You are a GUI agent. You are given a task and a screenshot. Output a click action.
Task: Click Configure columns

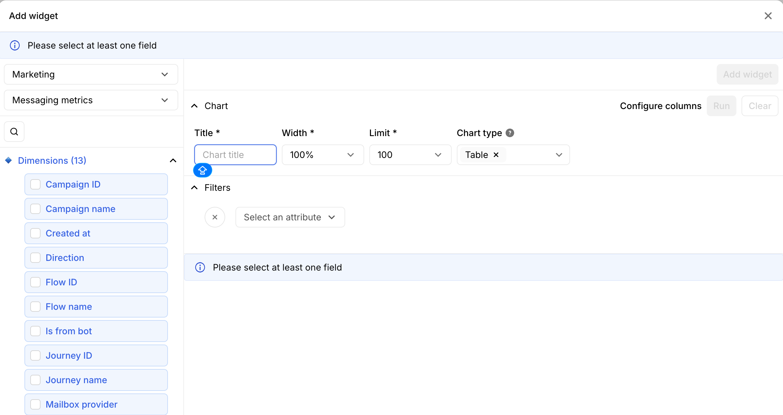pyautogui.click(x=660, y=106)
